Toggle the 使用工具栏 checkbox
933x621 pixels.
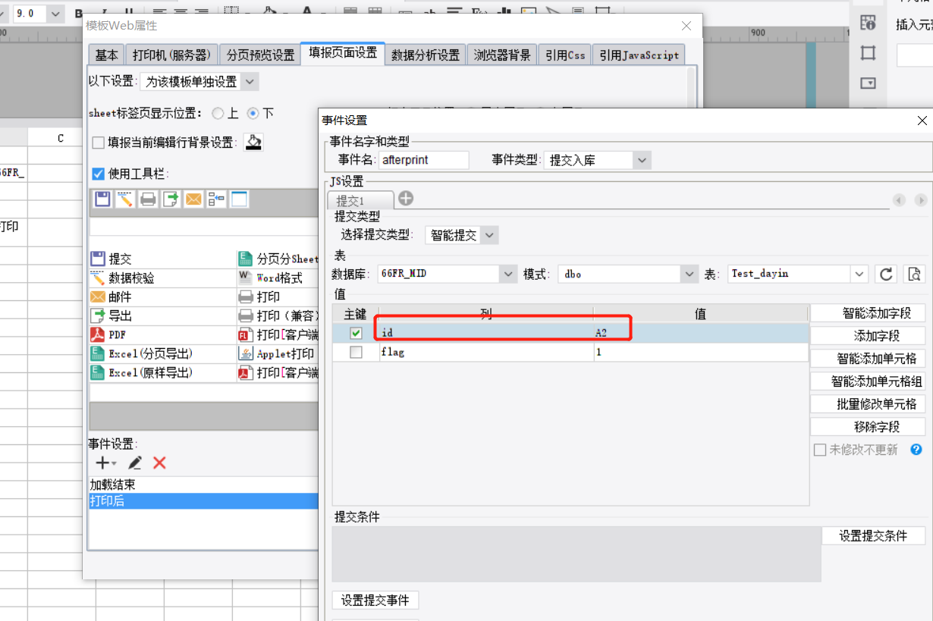[x=98, y=174]
